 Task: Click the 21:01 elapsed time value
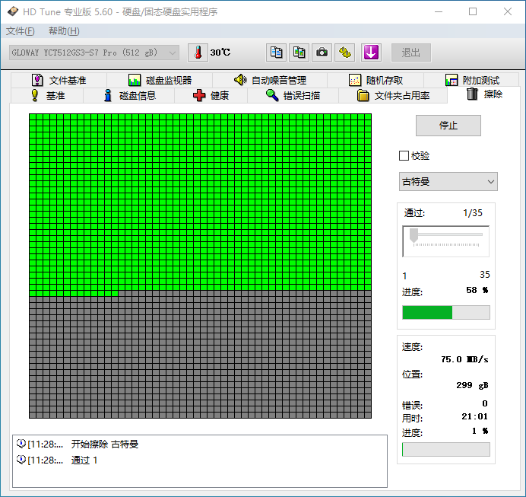[x=474, y=417]
